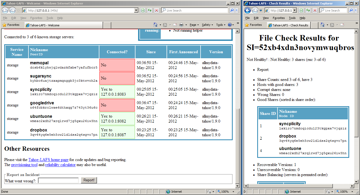Open File menu in Welcome window
The width and height of the screenshot is (360, 195).
5,18
